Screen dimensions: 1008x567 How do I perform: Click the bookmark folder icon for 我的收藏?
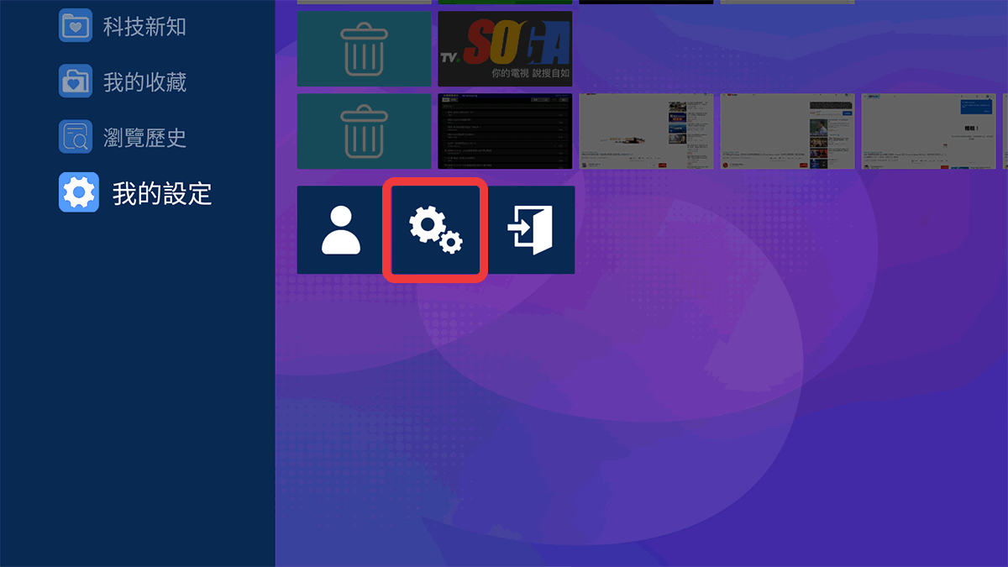[x=76, y=81]
